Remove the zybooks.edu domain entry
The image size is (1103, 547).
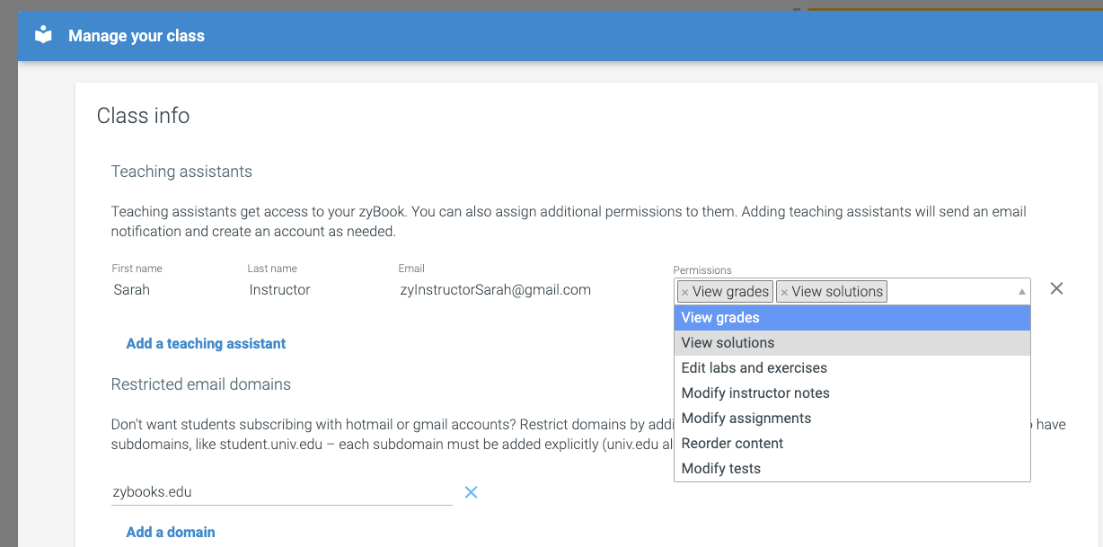(471, 492)
